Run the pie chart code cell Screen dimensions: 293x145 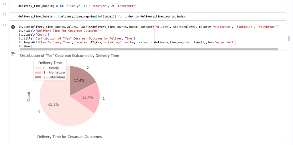(x=13, y=27)
